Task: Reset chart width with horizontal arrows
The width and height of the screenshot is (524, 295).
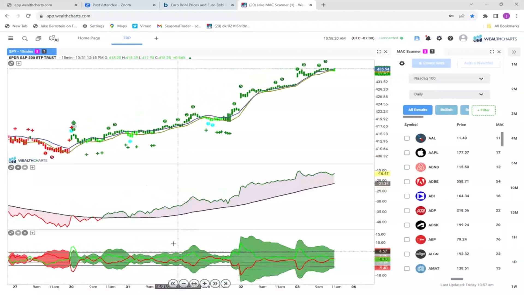Action: click(x=194, y=284)
